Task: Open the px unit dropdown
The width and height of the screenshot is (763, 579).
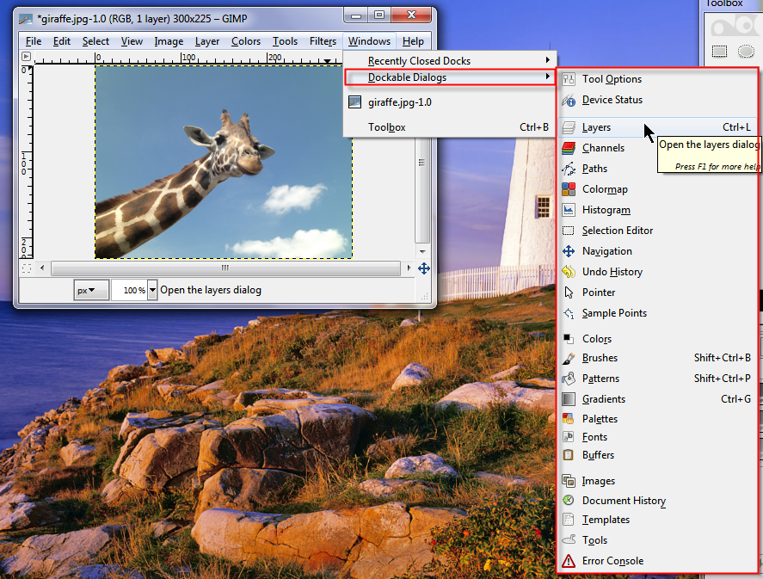Action: 89,291
